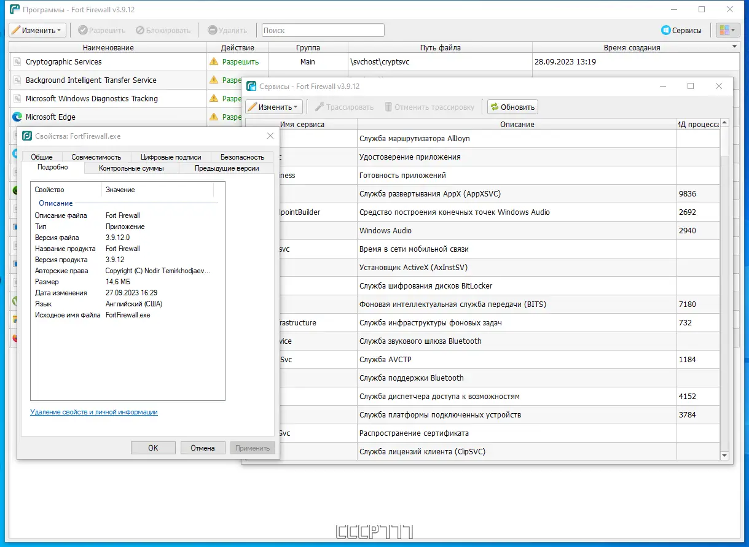Image resolution: width=749 pixels, height=547 pixels.
Task: Click the Fort Firewall icon in Сервисы title bar
Action: pyautogui.click(x=251, y=86)
